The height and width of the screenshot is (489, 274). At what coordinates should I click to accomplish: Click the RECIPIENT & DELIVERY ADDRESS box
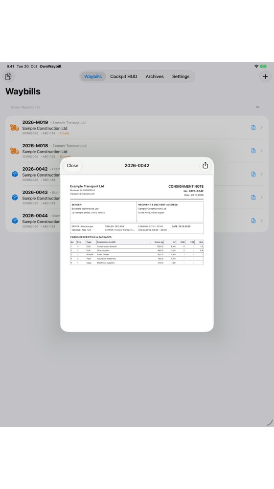click(x=170, y=212)
